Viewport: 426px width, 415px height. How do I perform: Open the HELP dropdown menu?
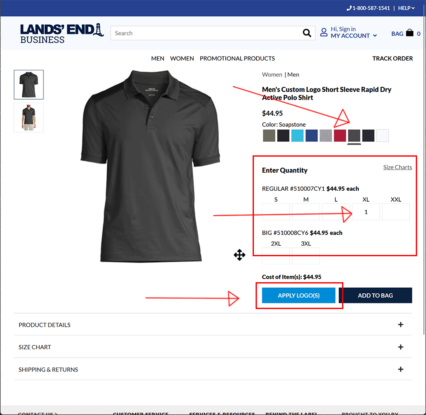406,8
